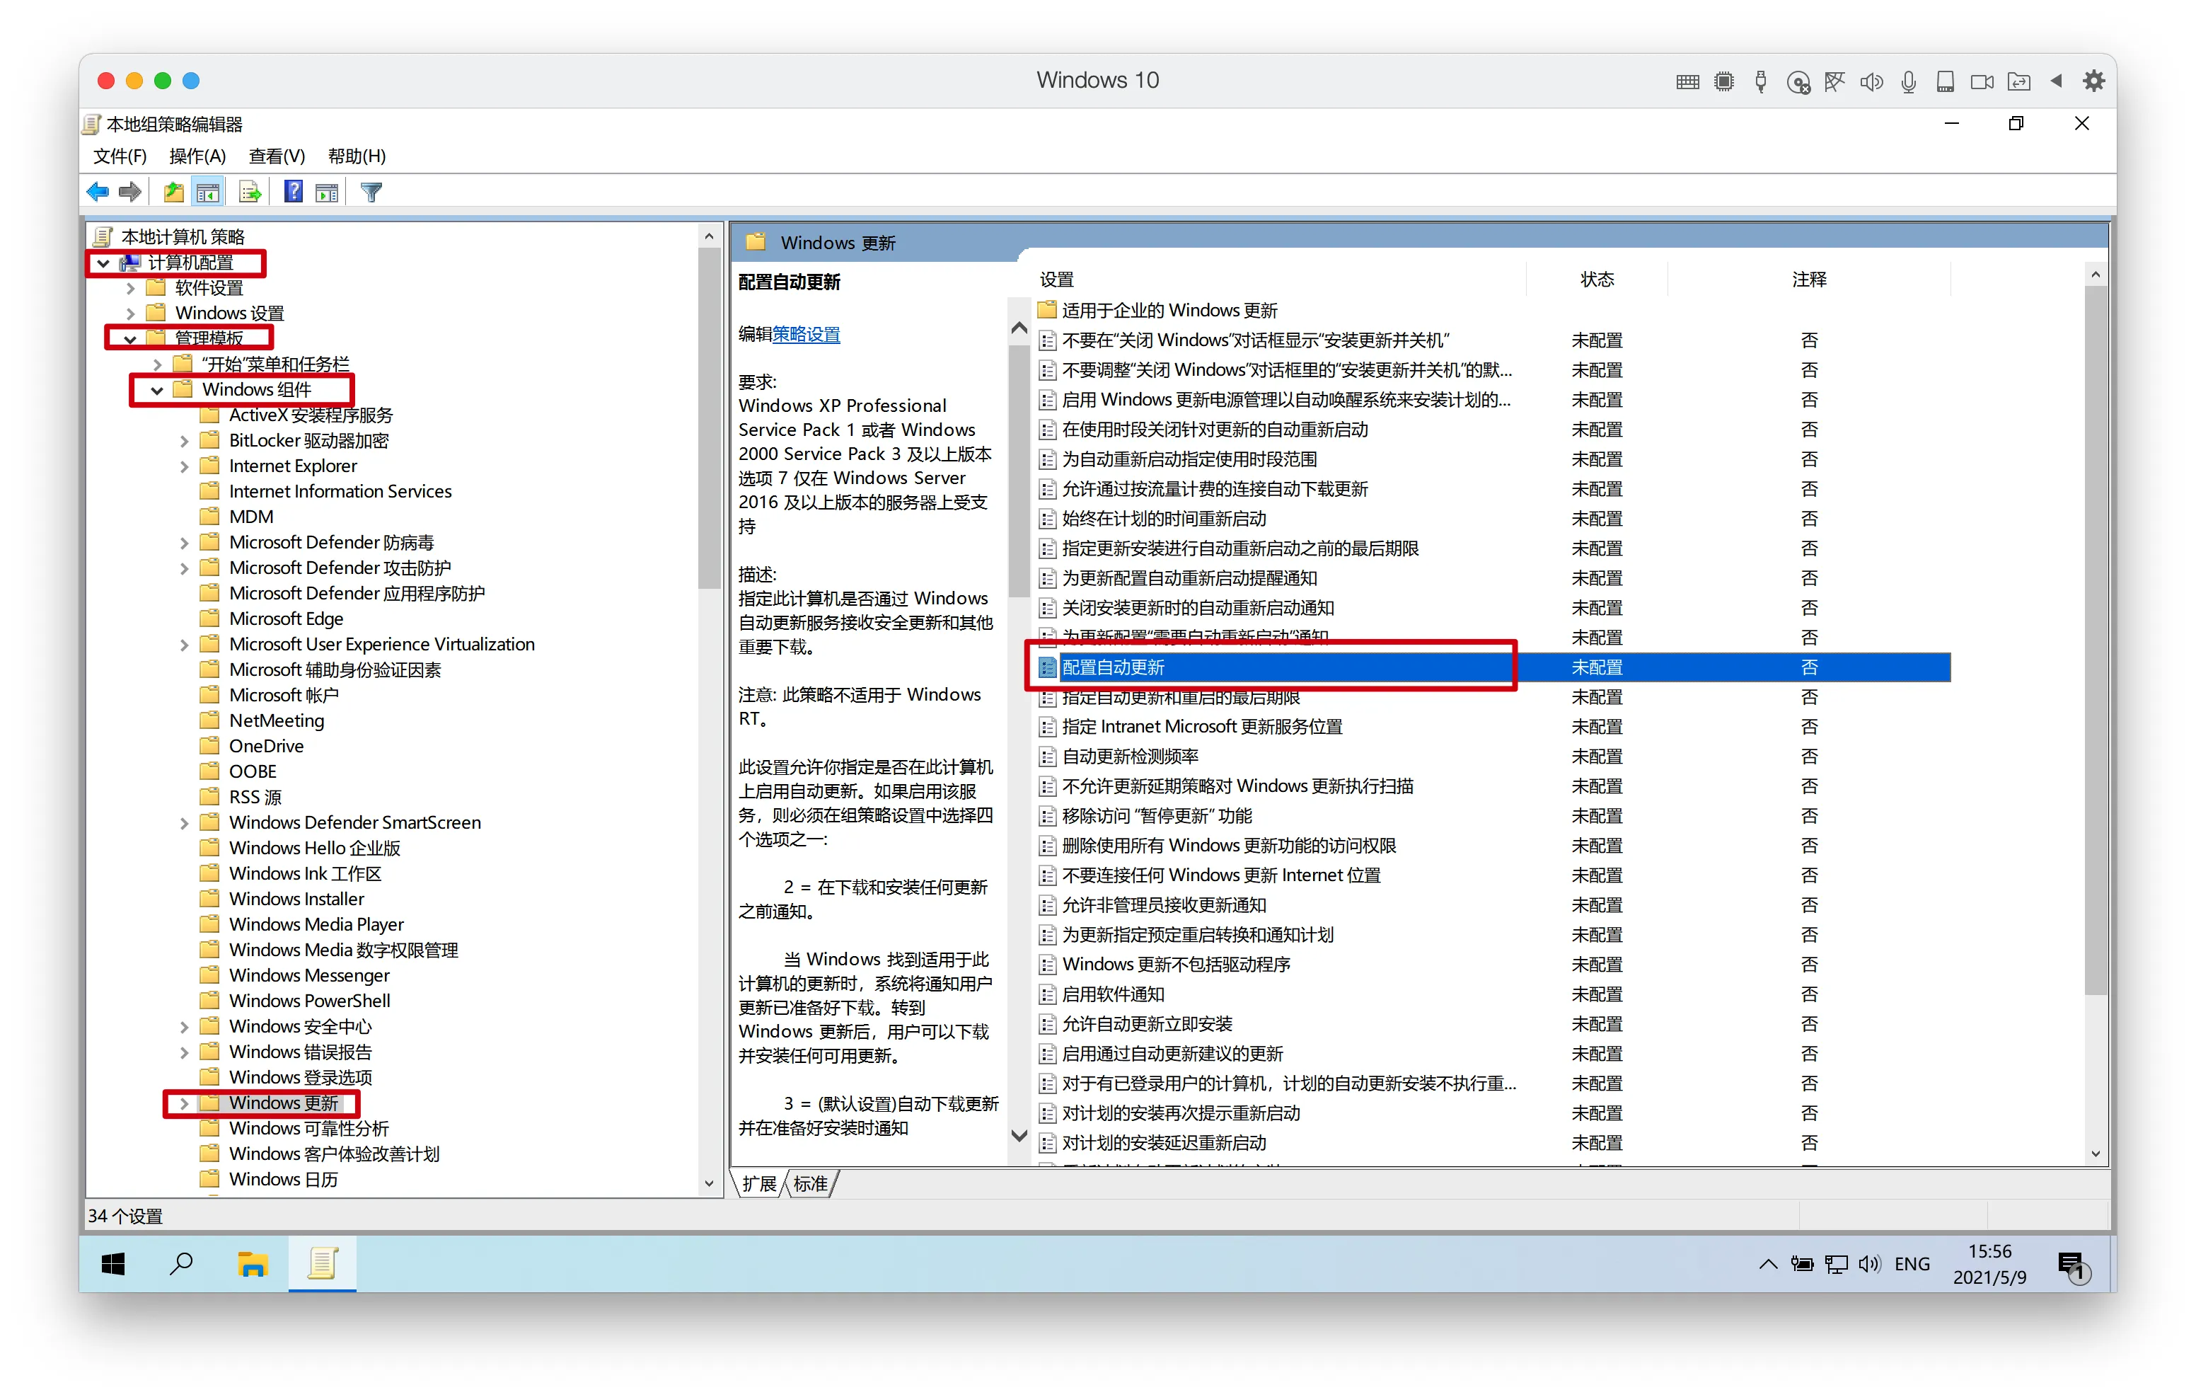Sort by the 注释 column header
The image size is (2196, 1397).
pyautogui.click(x=1808, y=280)
